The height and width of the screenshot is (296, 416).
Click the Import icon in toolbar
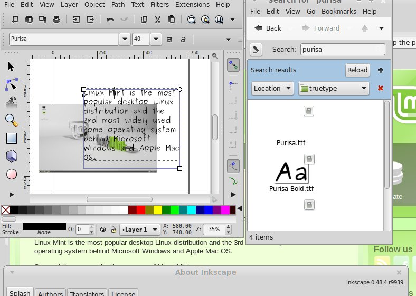point(77,20)
